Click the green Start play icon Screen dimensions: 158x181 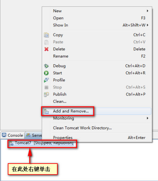[x=46, y=73]
